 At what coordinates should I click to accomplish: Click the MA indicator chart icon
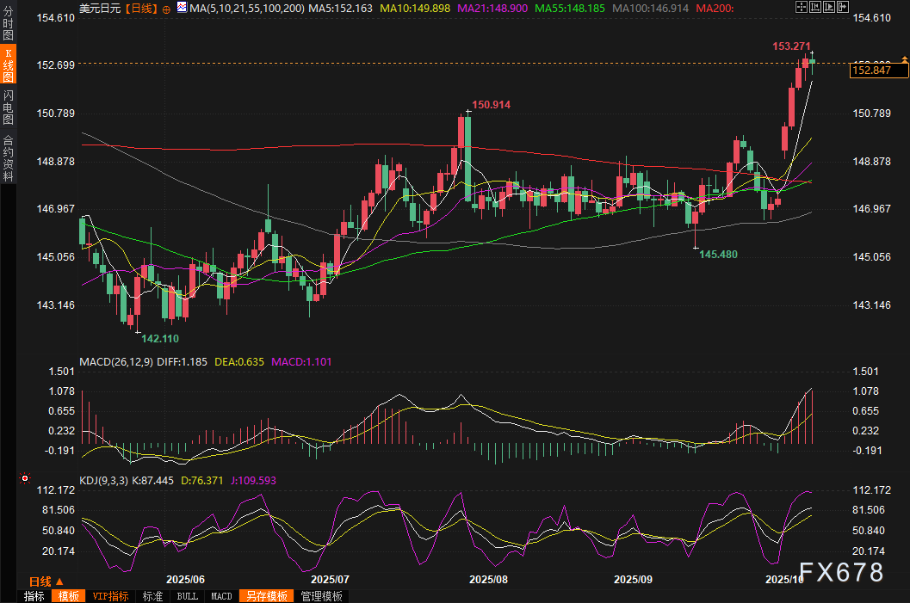coord(181,8)
